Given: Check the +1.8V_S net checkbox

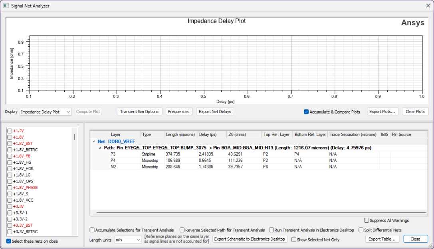Looking at the screenshot, I should 10,194.
